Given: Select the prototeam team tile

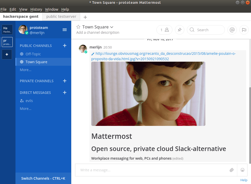Looking at the screenshot, I should click(7, 42).
